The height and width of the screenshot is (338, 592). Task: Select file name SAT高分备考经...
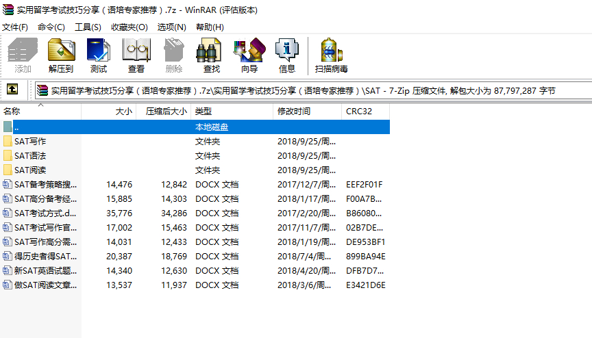pos(46,198)
